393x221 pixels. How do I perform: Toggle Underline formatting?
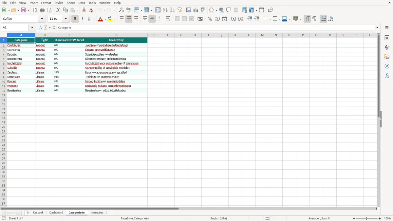[89, 19]
